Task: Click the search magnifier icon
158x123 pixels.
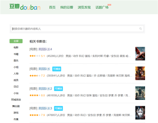Action: click(x=141, y=29)
